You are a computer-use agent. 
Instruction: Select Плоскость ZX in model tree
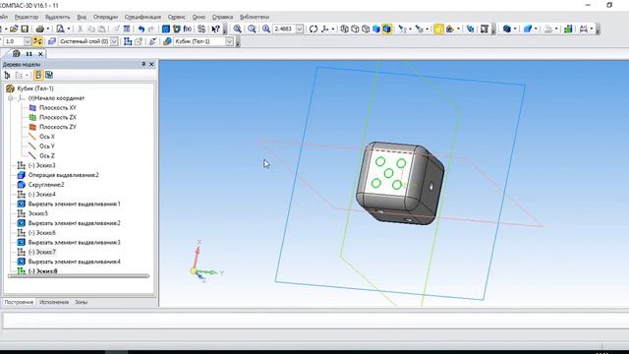(57, 117)
